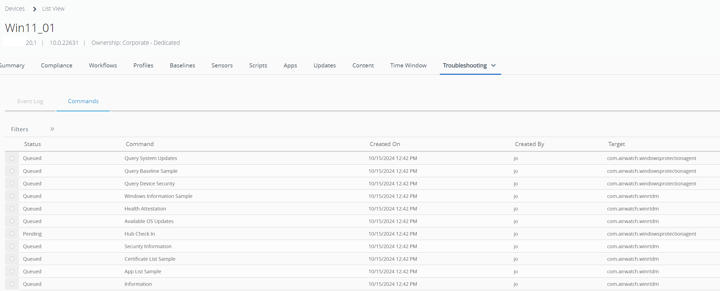Choose the App List Sample radio button
Viewport: 720px width, 291px height.
pos(12,271)
